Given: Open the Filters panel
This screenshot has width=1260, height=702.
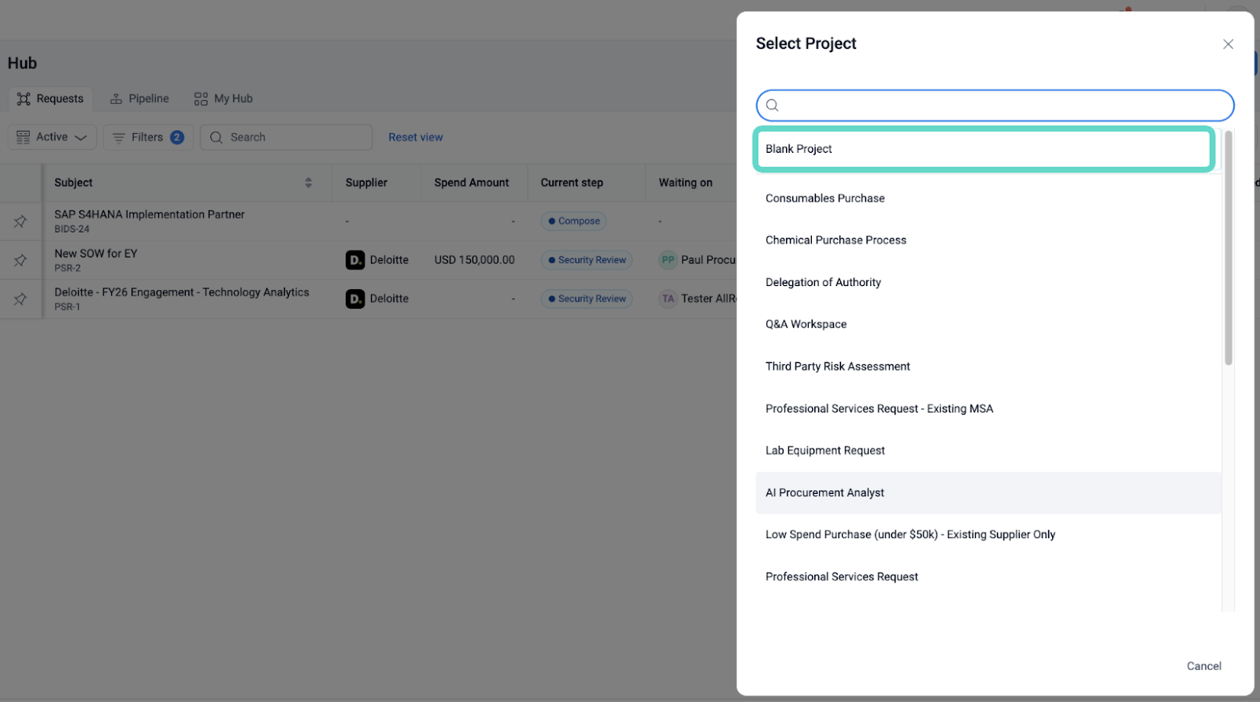Looking at the screenshot, I should (147, 137).
